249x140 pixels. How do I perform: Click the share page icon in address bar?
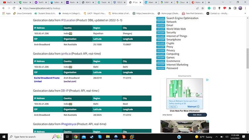point(198,8)
